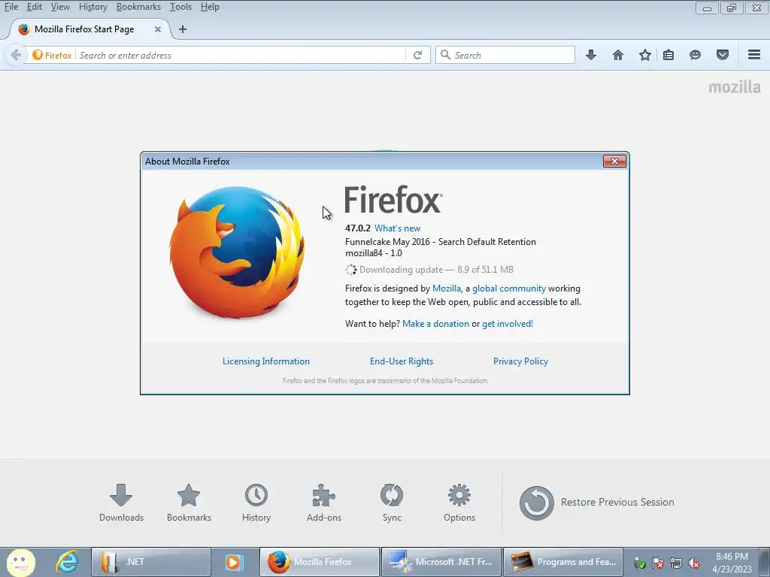
Task: Click the Mozilla Firefox taskbar button
Action: tap(319, 562)
